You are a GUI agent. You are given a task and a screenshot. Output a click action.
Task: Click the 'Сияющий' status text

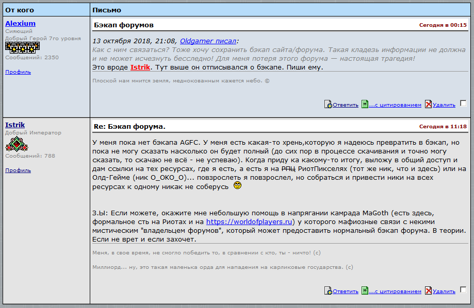click(19, 31)
